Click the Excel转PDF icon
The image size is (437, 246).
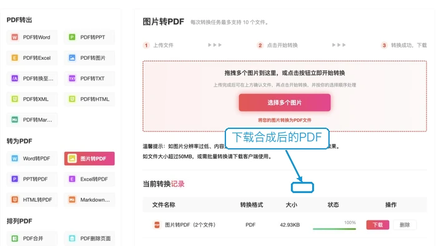tap(72, 179)
